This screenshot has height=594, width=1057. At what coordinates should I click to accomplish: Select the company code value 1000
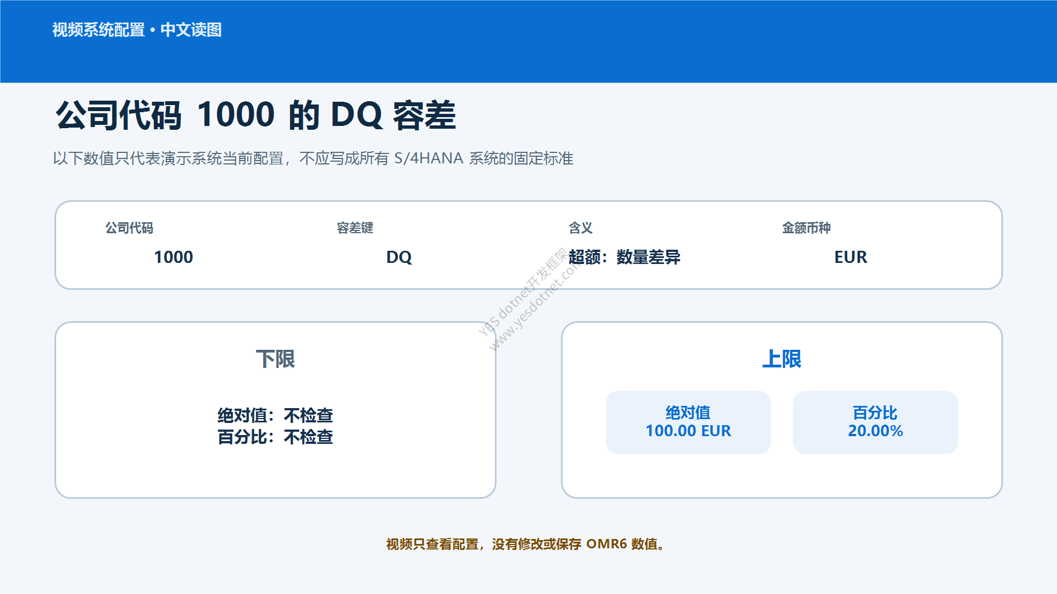click(173, 257)
